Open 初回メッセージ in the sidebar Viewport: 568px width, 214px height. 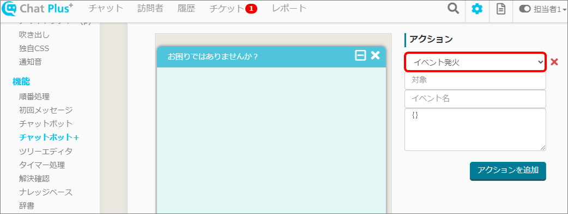[x=46, y=110]
